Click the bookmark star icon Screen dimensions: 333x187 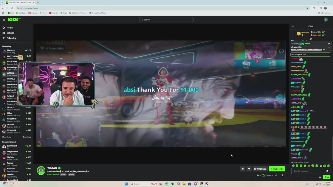307,8
